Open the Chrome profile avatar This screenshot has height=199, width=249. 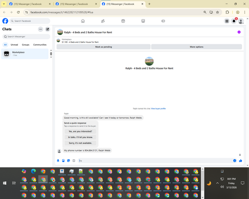(x=238, y=12)
